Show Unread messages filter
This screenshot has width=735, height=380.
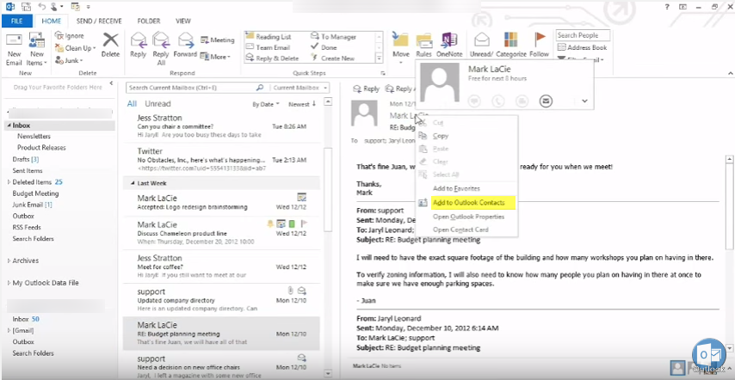coord(157,104)
